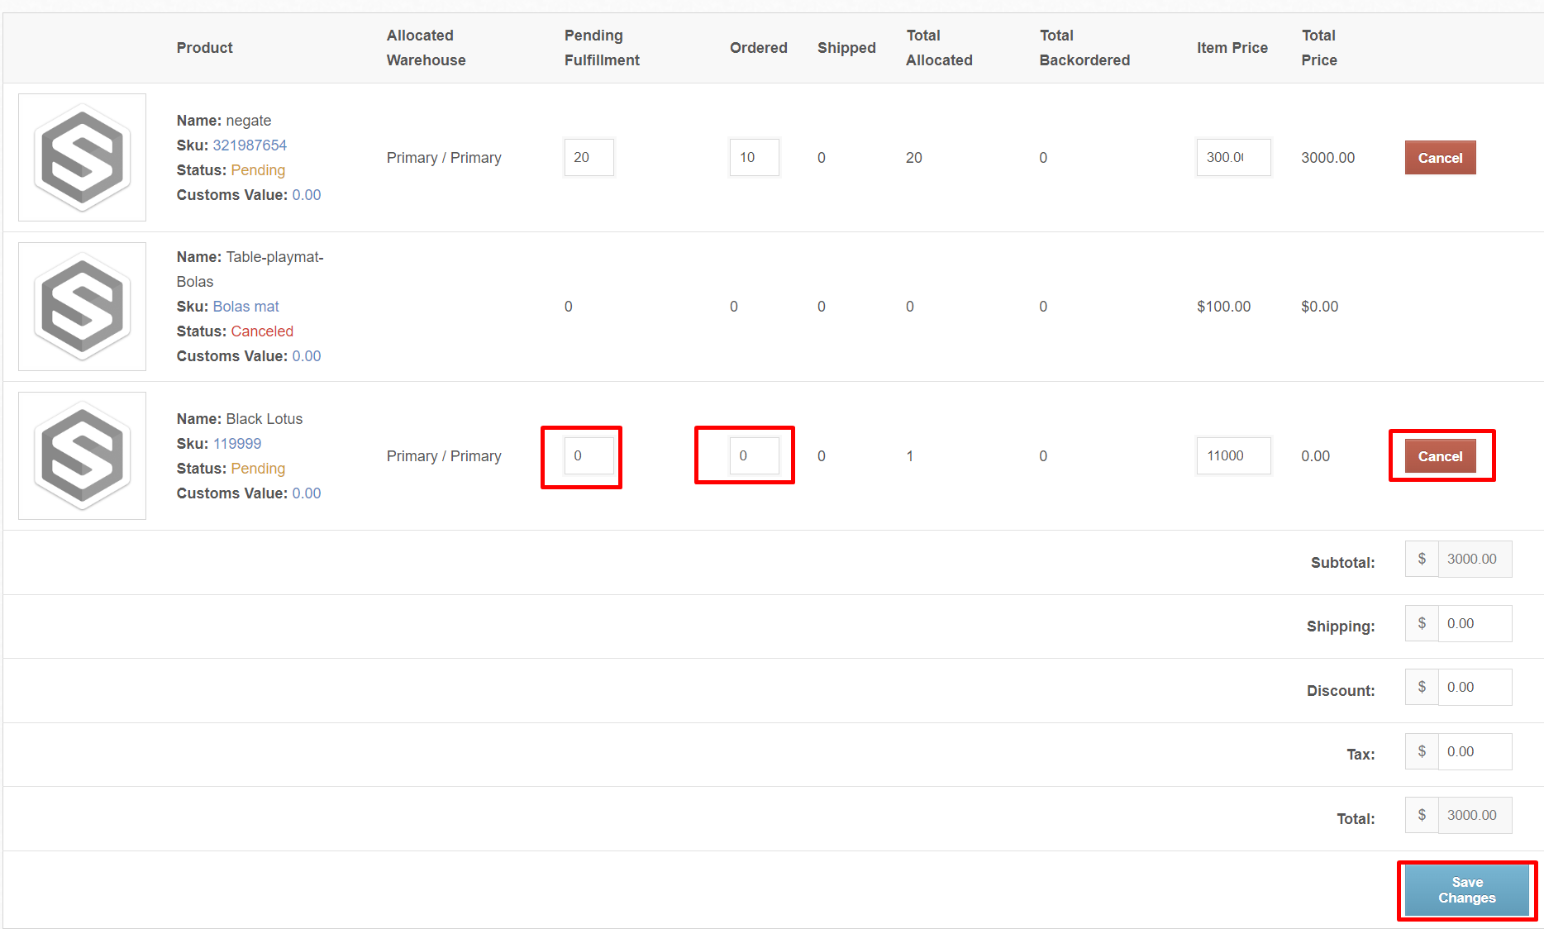The width and height of the screenshot is (1544, 929).
Task: Edit the negate Item Price field
Action: [1232, 157]
